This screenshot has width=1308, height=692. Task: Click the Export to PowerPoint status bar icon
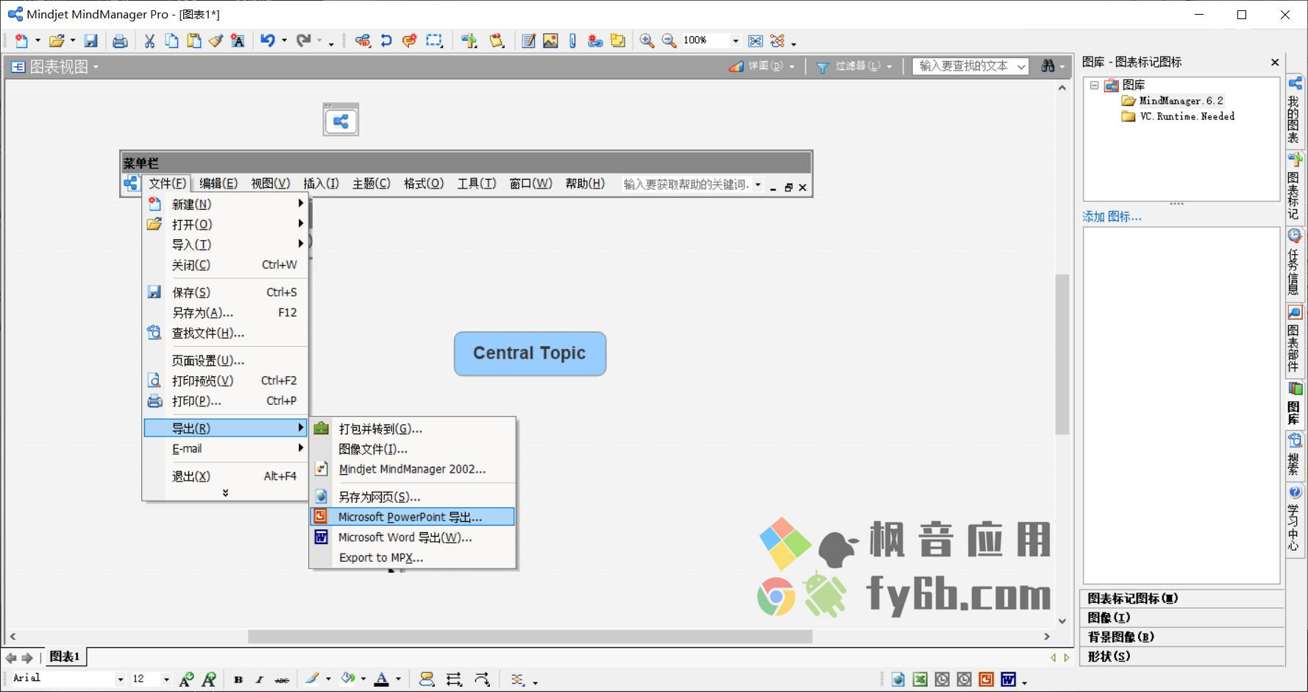[x=986, y=679]
